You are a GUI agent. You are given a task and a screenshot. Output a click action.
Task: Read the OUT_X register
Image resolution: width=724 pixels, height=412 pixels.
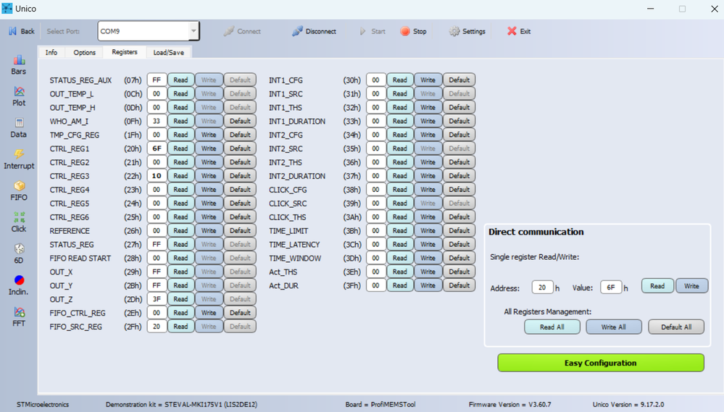pyautogui.click(x=180, y=272)
